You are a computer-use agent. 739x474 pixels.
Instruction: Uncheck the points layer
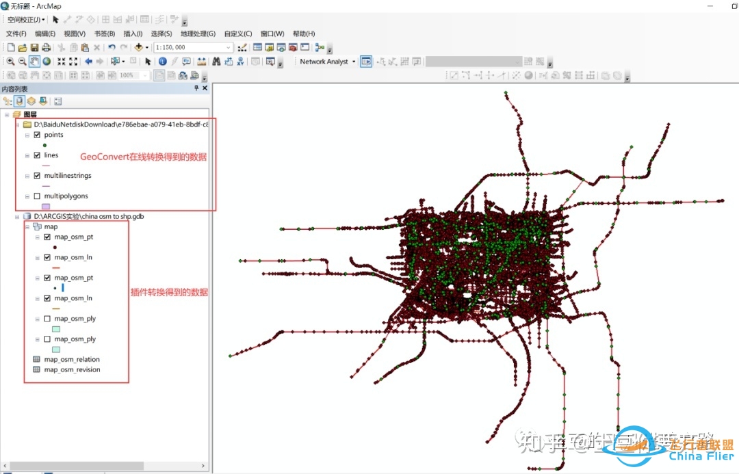coord(37,135)
